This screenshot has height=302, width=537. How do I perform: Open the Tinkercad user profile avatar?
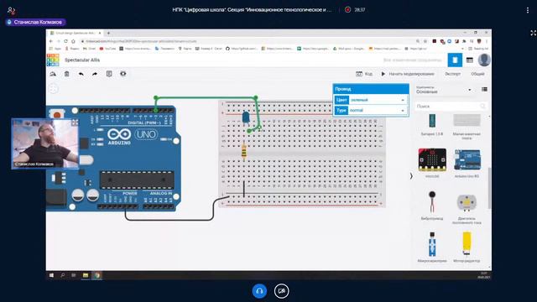pos(484,60)
